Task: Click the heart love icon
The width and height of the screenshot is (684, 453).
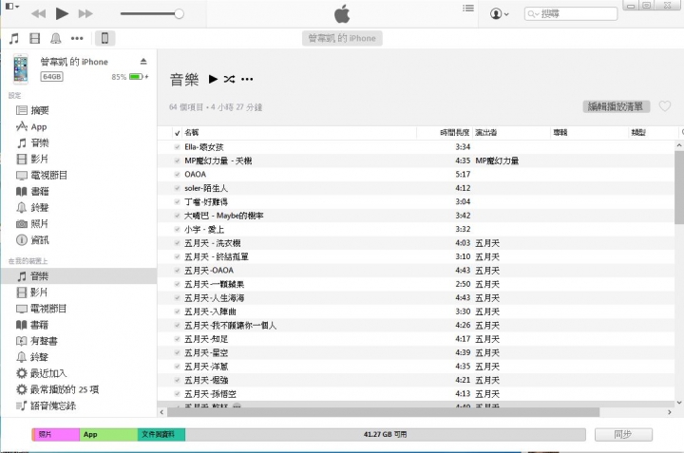Action: pos(665,106)
